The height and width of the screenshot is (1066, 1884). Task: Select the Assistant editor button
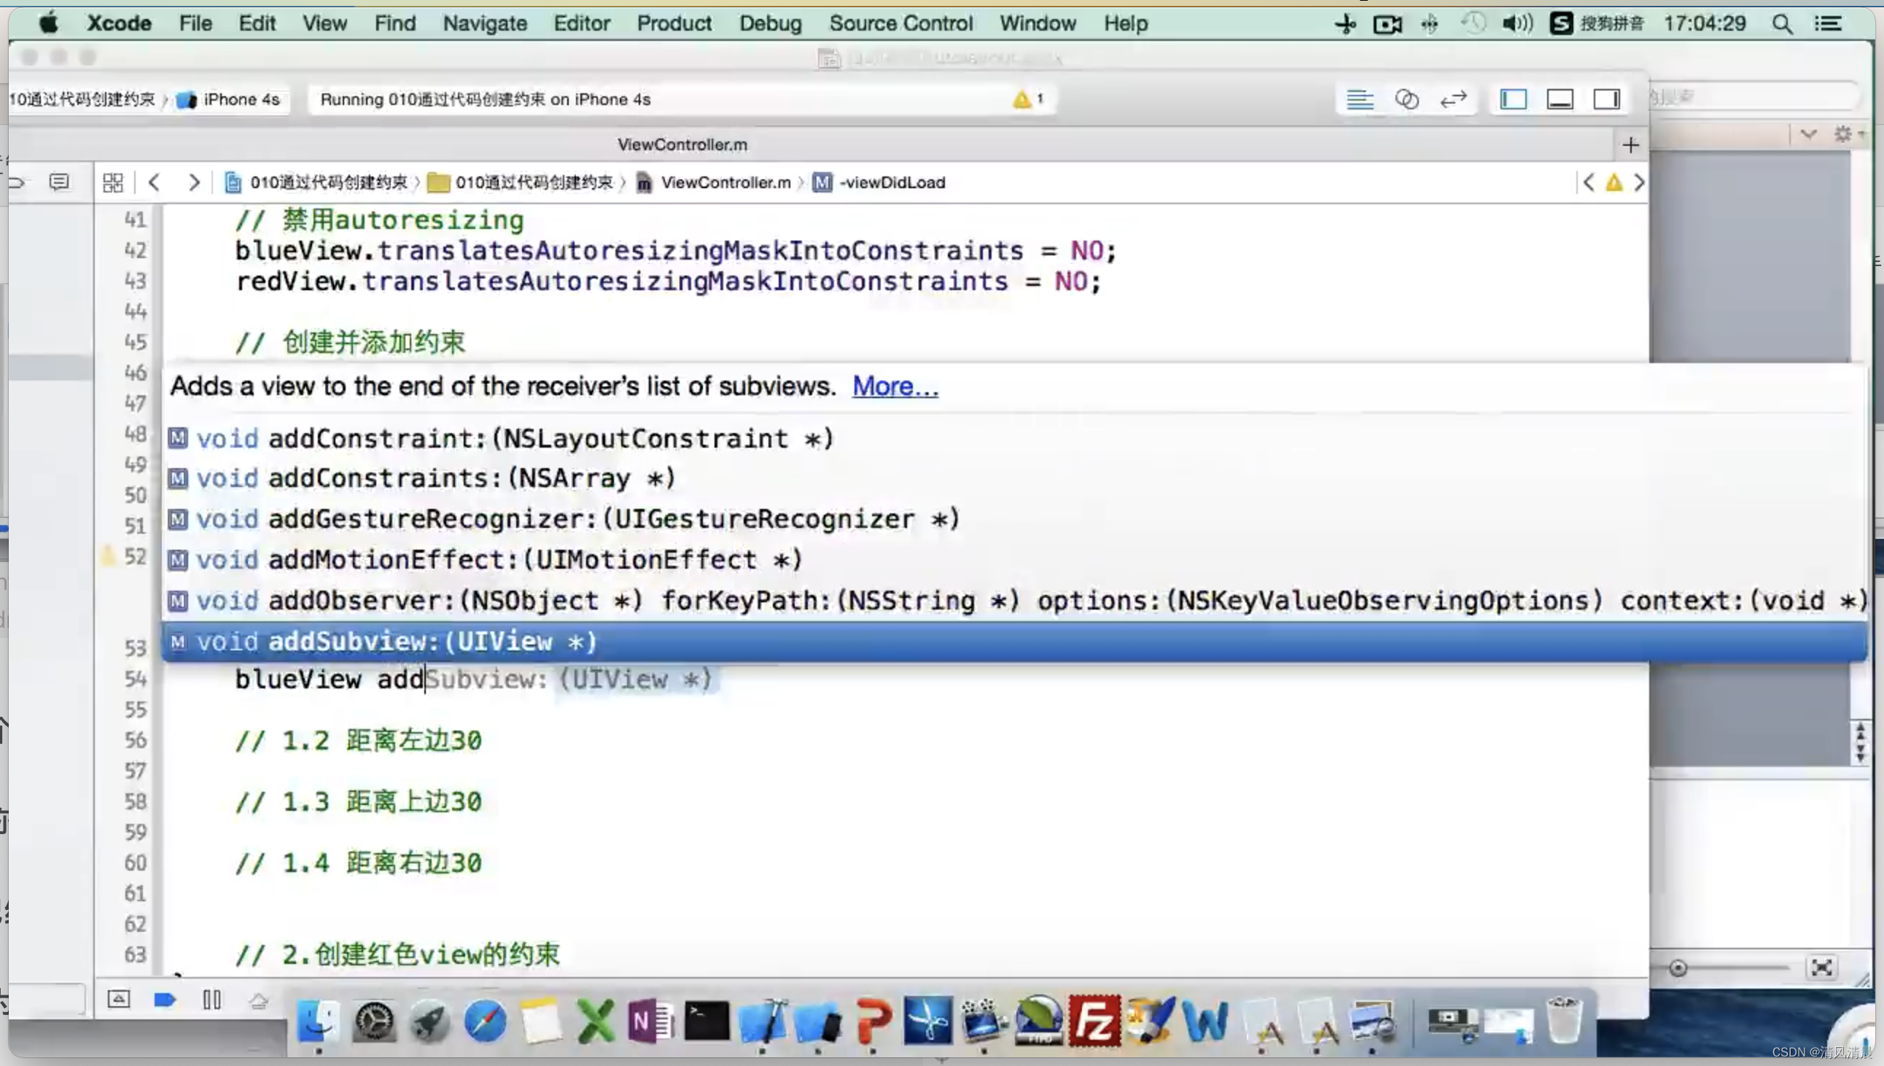[1406, 99]
